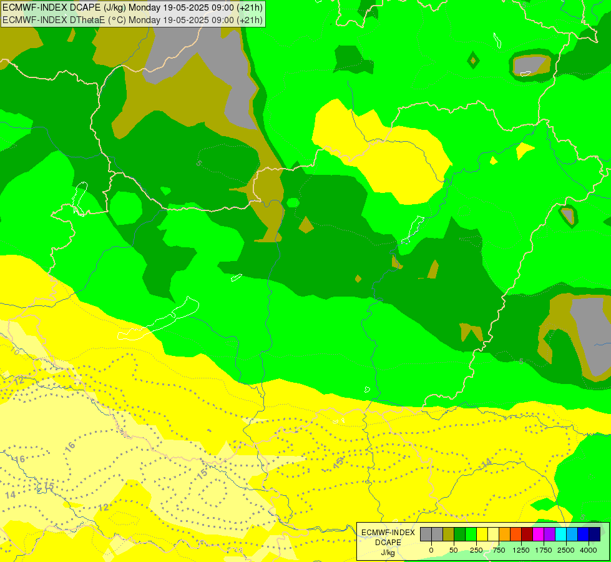The width and height of the screenshot is (611, 562).
Task: Click the navy legend swatch
Action: click(x=595, y=534)
